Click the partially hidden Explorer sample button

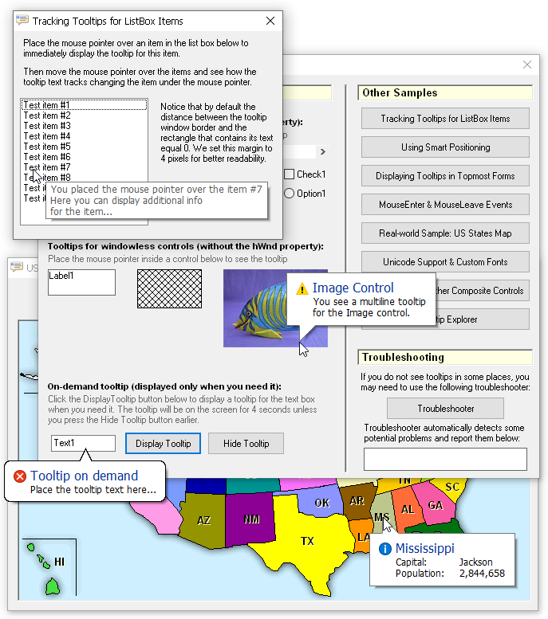pyautogui.click(x=483, y=319)
